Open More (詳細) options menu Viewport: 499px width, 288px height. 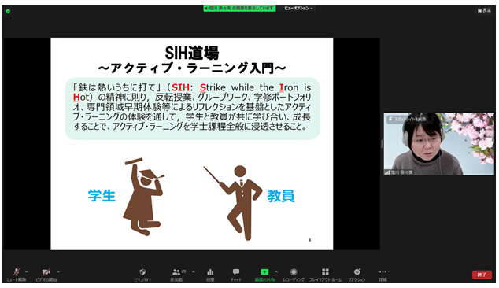pyautogui.click(x=383, y=275)
